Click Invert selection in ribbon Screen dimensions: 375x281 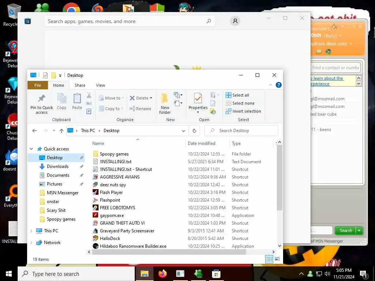click(243, 111)
